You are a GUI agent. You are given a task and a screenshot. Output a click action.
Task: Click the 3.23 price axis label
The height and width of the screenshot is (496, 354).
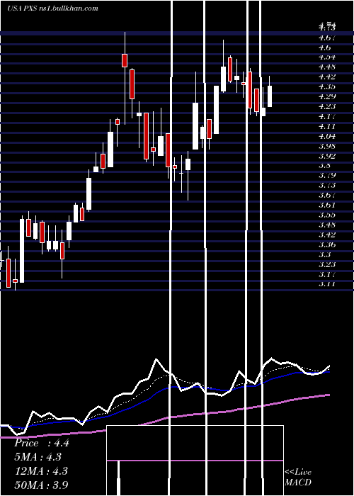tap(327, 264)
